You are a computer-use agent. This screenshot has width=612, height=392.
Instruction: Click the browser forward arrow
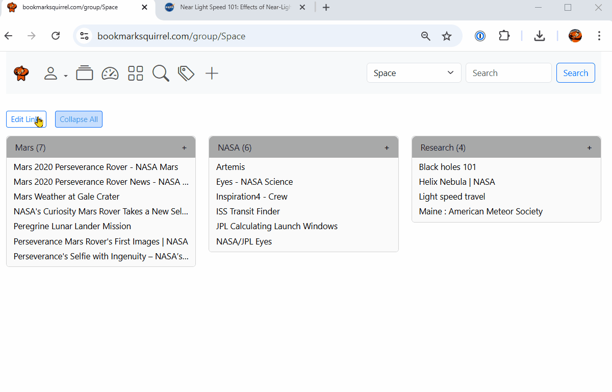coord(32,36)
